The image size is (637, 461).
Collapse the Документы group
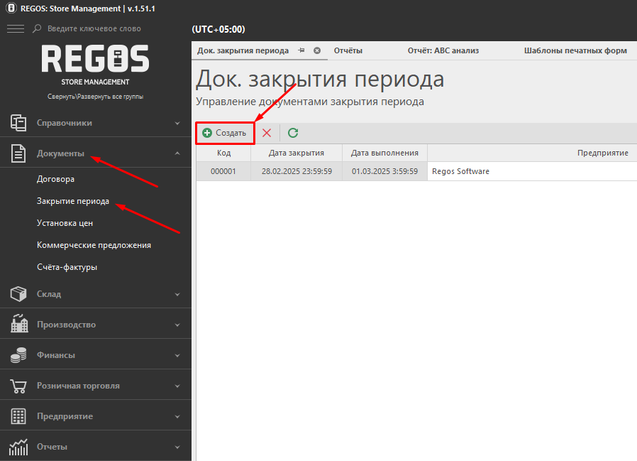[177, 153]
